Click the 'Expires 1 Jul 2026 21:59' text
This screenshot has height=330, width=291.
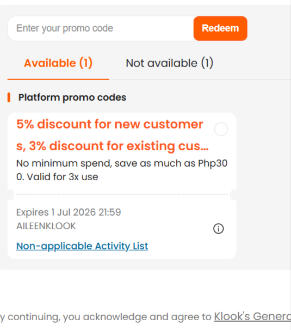(69, 212)
